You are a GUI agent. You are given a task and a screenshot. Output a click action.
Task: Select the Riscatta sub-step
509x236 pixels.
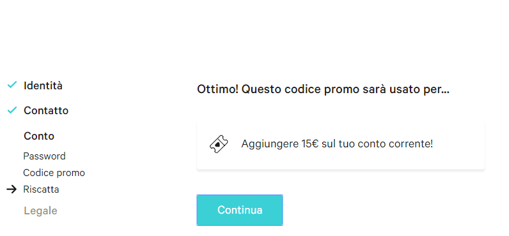(x=41, y=189)
